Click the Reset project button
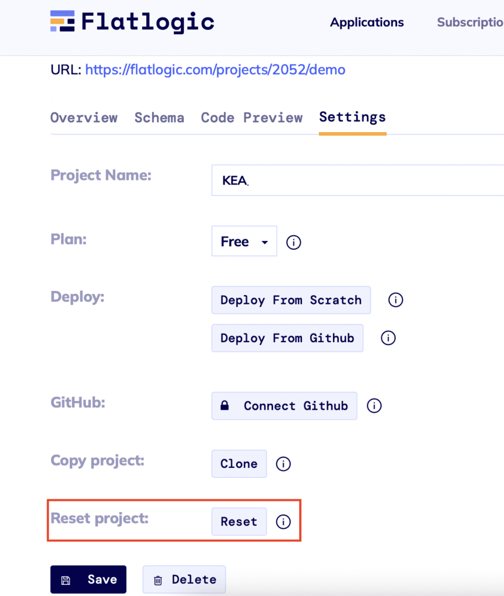 (x=239, y=521)
